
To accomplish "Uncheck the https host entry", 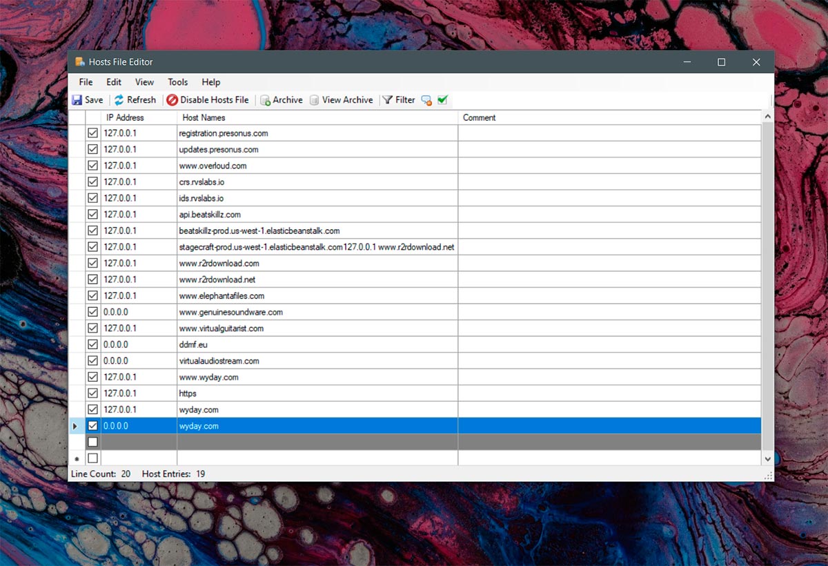I will click(x=92, y=393).
